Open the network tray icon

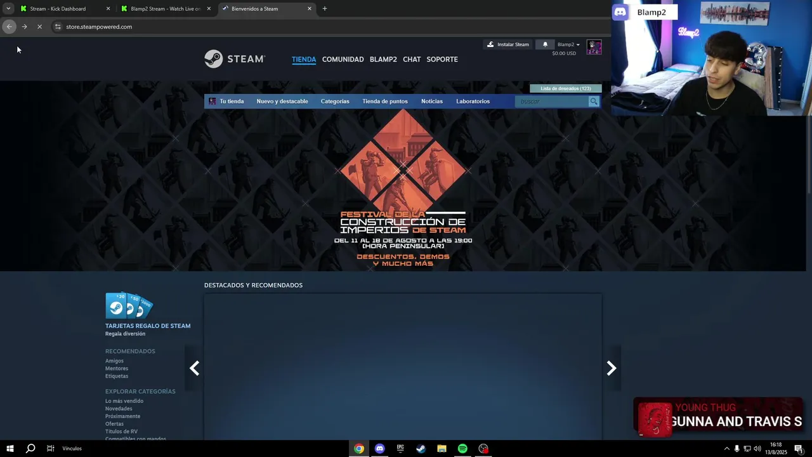[747, 449]
